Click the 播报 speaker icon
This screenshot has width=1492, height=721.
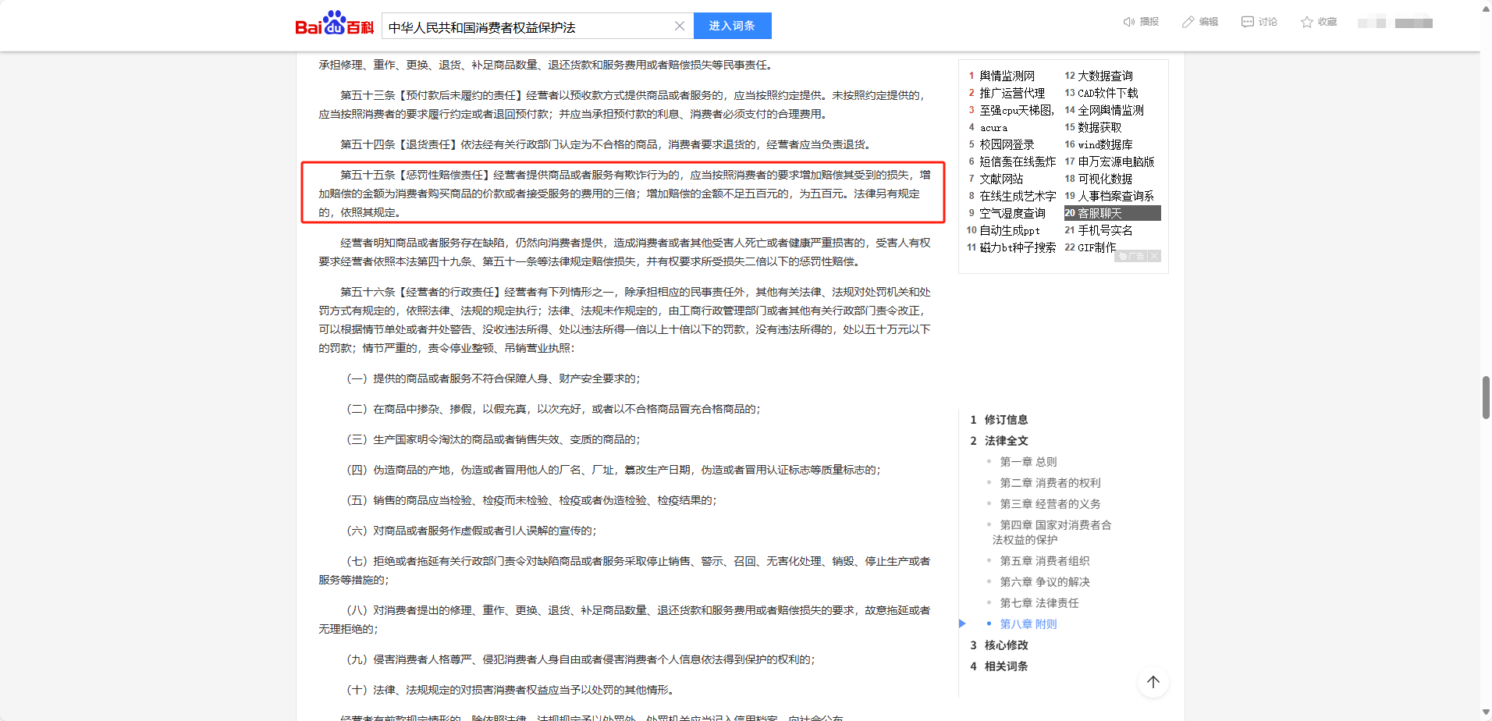coord(1128,22)
